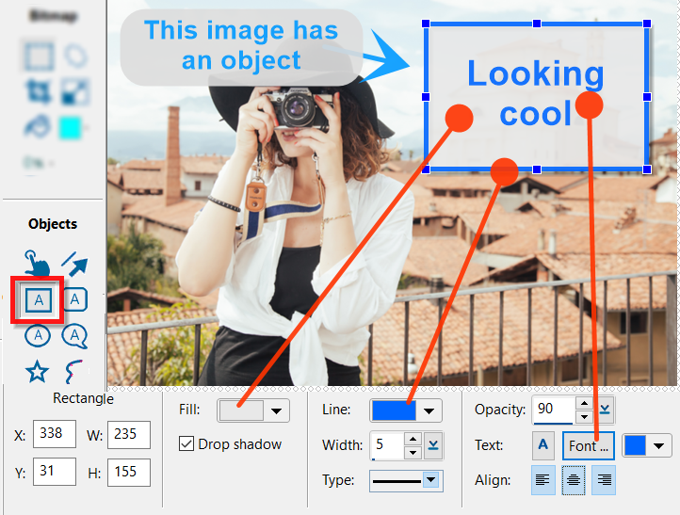This screenshot has width=680, height=515.
Task: Select the rectangle text box tool
Action: click(37, 299)
